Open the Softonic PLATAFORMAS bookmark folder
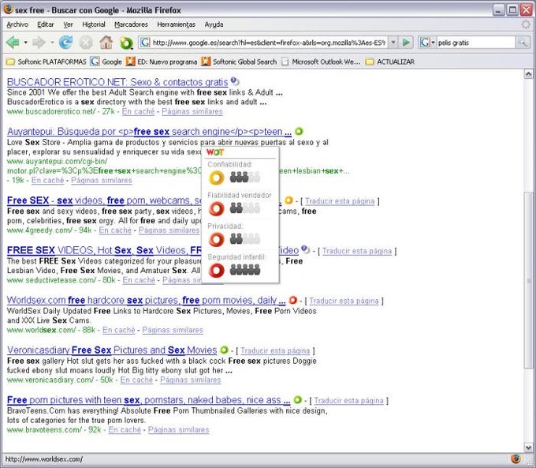This screenshot has width=536, height=468. [47, 62]
